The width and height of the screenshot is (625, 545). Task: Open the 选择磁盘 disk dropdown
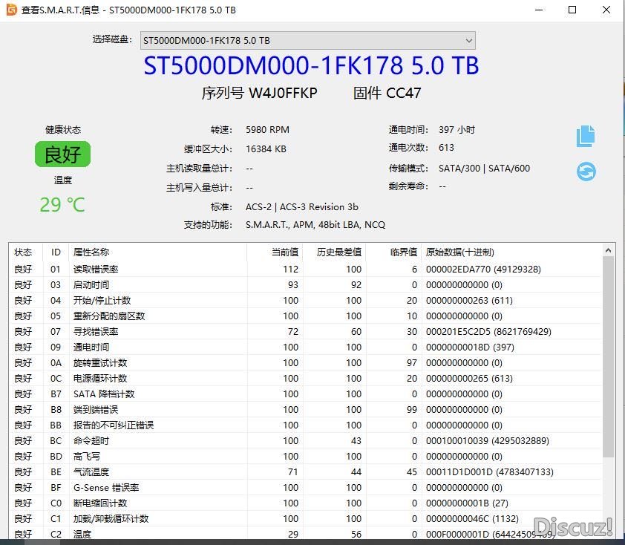308,41
